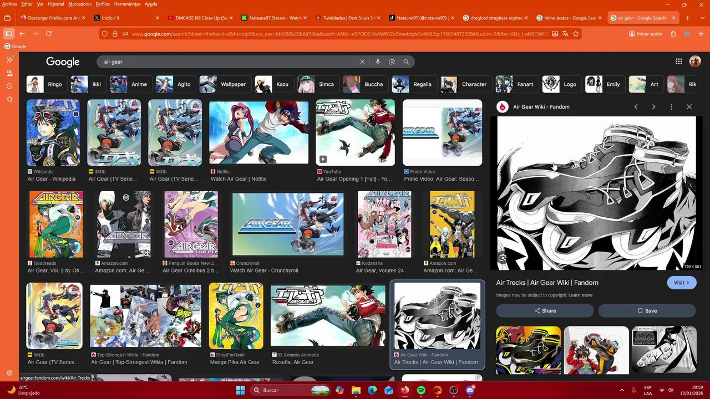Screen dimensions: 710x399
Task: Open a new browser tab
Action: pyautogui.click(x=688, y=18)
